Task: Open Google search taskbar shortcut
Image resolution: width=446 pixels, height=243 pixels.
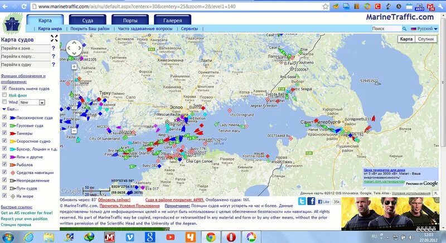Action: (150, 237)
